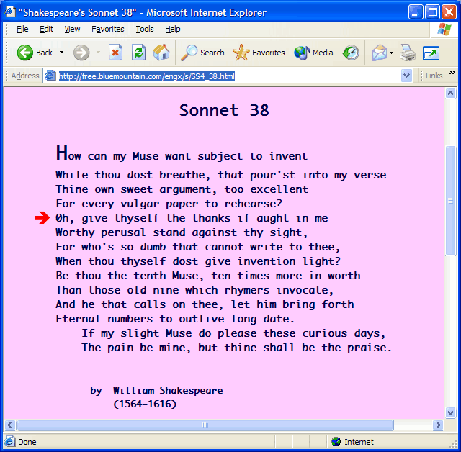Click the Mail envelope icon

point(379,53)
